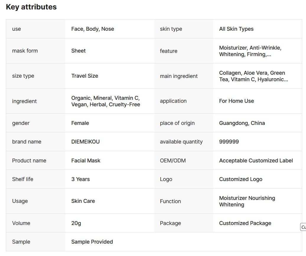This screenshot has width=306, height=256.
Task: Click the 20g volume value
Action: click(76, 223)
